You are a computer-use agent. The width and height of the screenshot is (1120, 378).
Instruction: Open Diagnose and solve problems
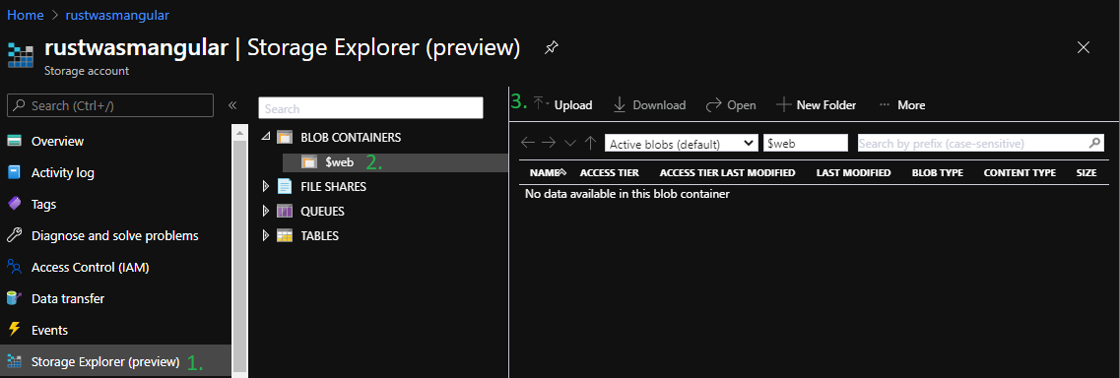115,235
